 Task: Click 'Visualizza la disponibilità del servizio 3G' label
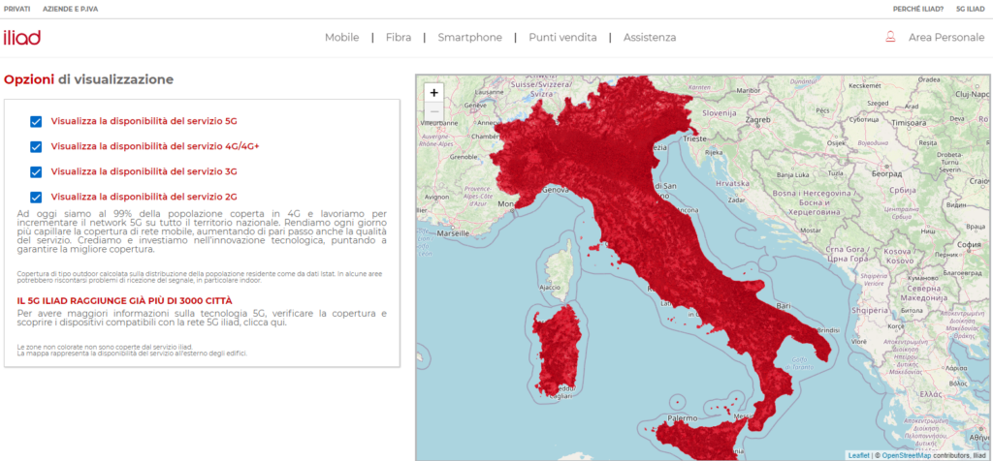(144, 171)
